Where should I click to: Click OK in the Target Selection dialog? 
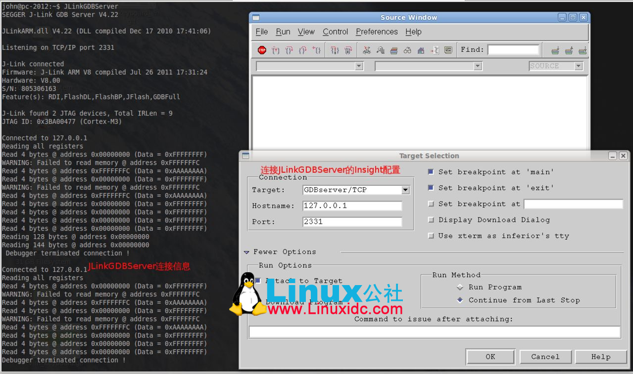(489, 357)
